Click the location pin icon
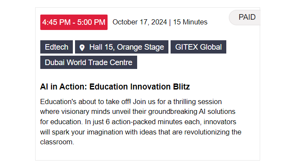Screen dimensions: 300x167 (82, 48)
